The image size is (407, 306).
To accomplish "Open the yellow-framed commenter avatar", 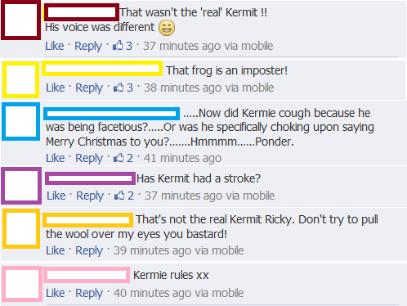I will point(20,79).
